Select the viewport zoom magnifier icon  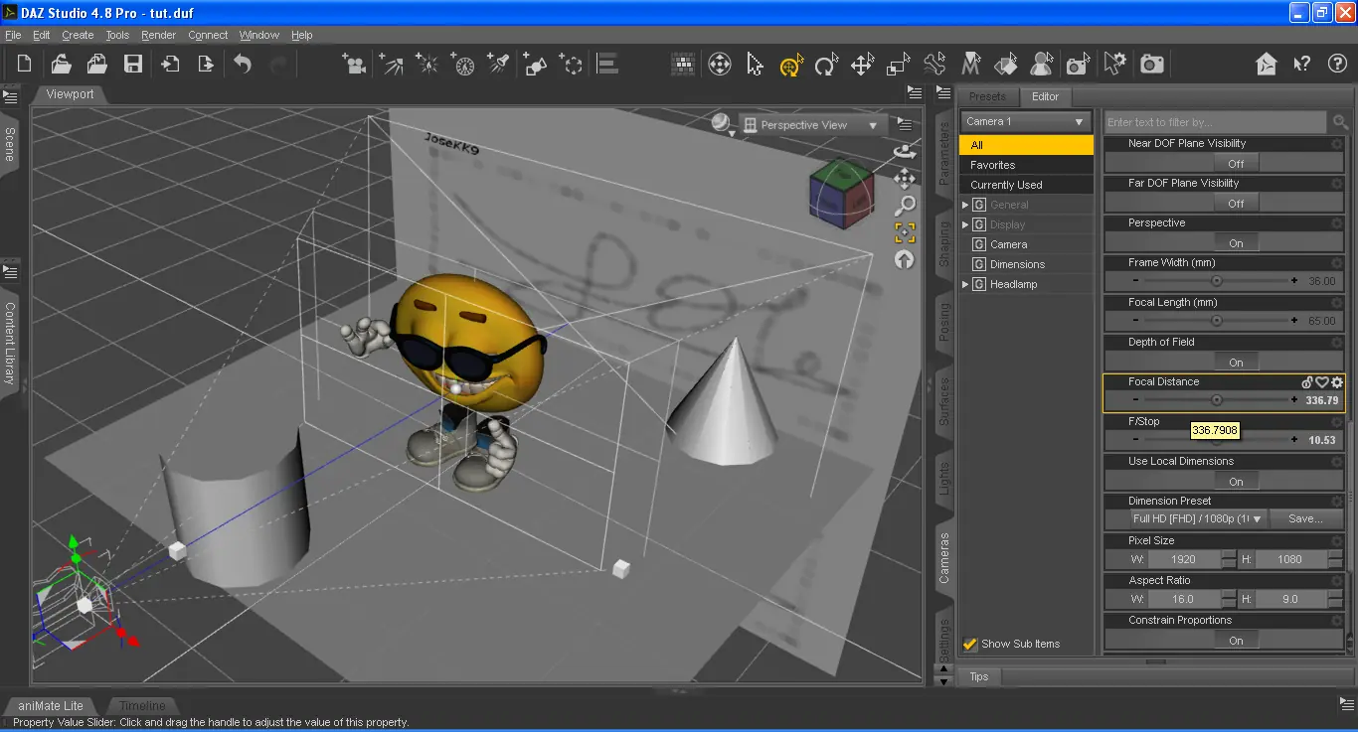(905, 205)
